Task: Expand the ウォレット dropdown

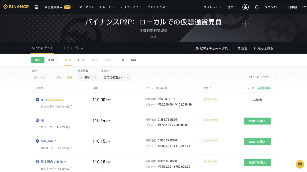Action: tap(212, 7)
